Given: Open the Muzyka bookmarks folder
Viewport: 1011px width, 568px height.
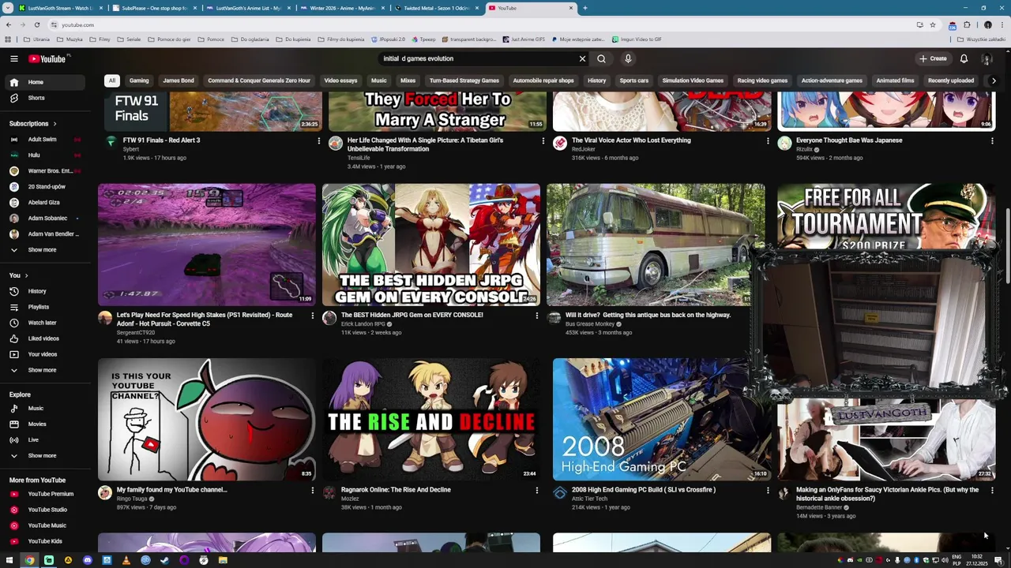Looking at the screenshot, I should 70,39.
